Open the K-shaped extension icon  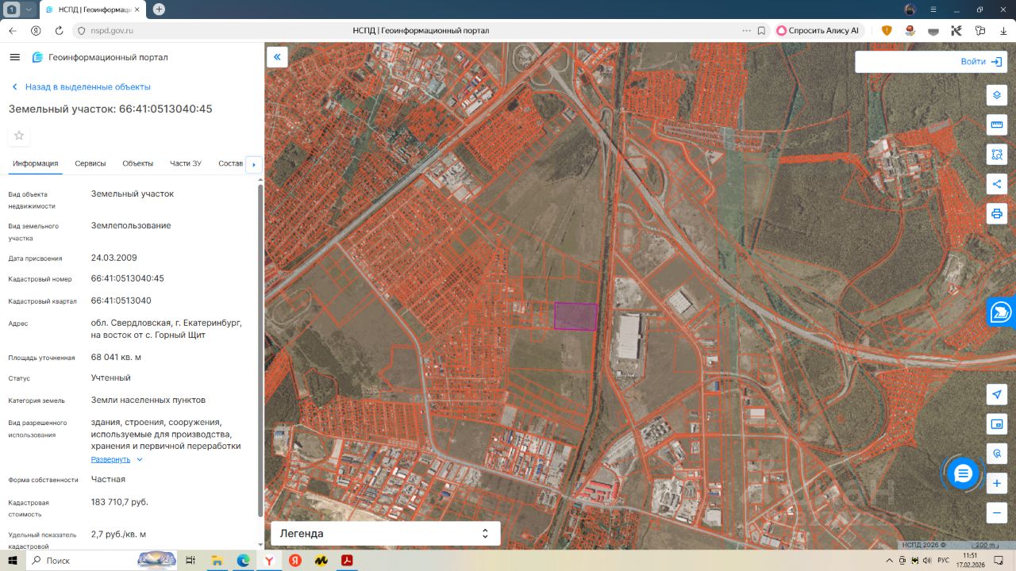click(956, 30)
